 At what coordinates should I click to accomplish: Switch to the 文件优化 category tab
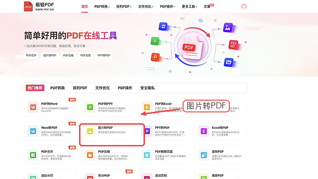(x=102, y=88)
